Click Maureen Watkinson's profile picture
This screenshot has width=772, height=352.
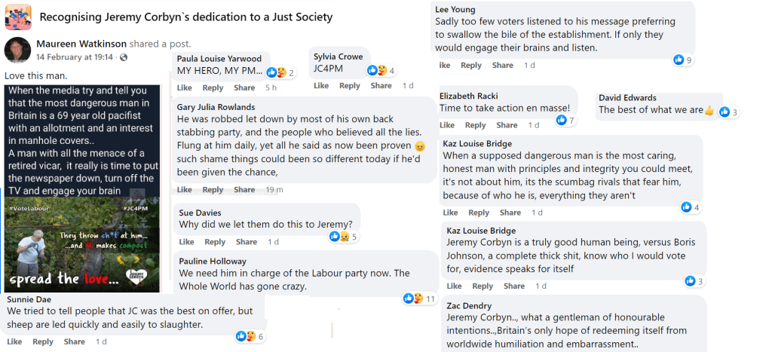(x=17, y=51)
